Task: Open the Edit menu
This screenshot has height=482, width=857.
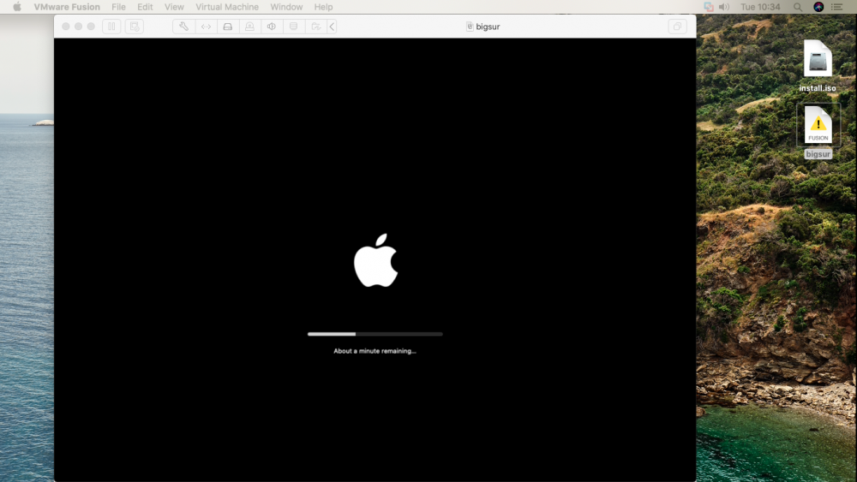Action: (x=145, y=7)
